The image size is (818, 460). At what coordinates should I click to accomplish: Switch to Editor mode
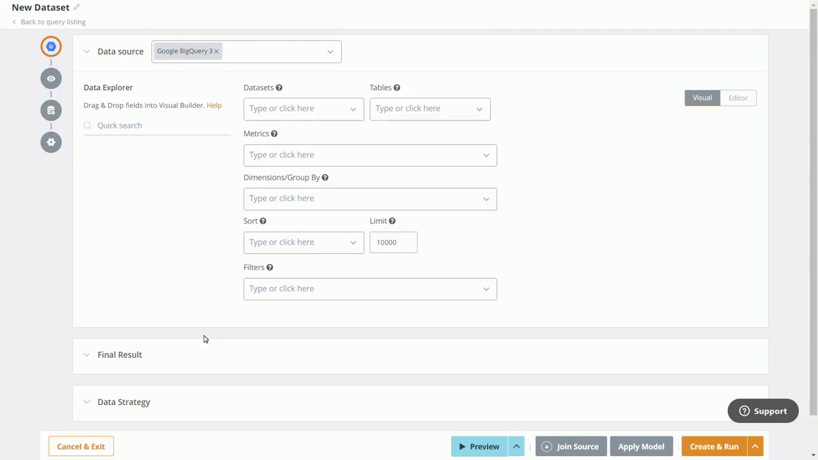pyautogui.click(x=738, y=98)
